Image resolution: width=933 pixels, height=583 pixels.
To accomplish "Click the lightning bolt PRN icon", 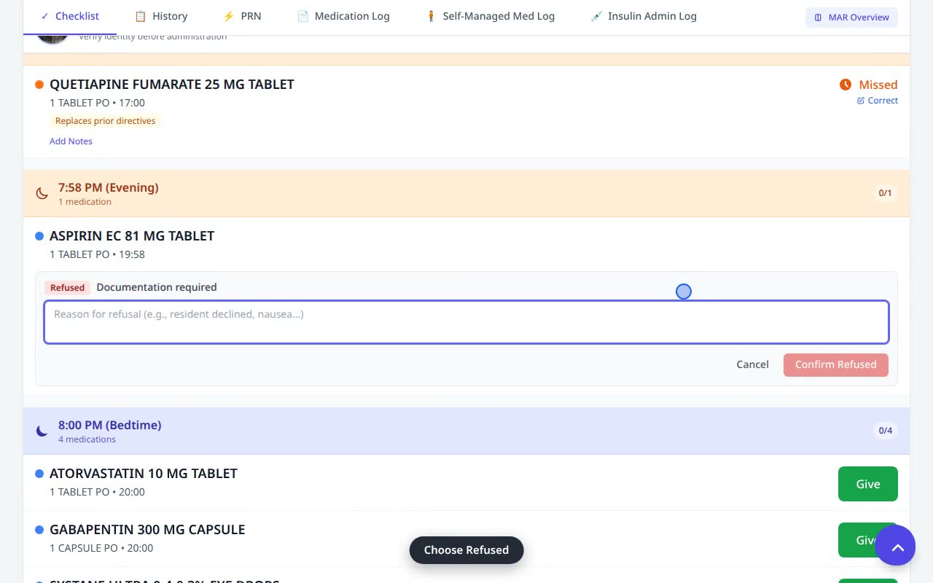I will click(x=229, y=16).
